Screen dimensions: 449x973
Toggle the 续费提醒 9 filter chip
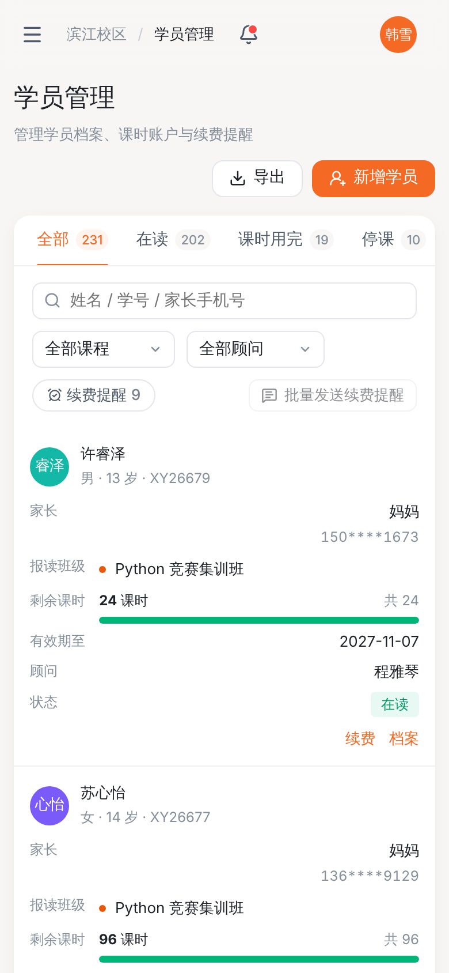[94, 395]
